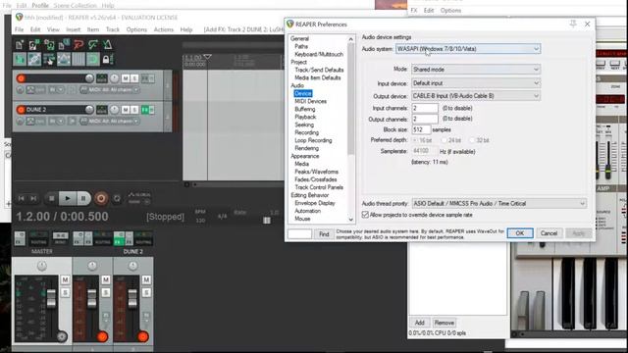Arm the DUNE 2 track for recording
Screen dimensions: 628x353
click(21, 109)
